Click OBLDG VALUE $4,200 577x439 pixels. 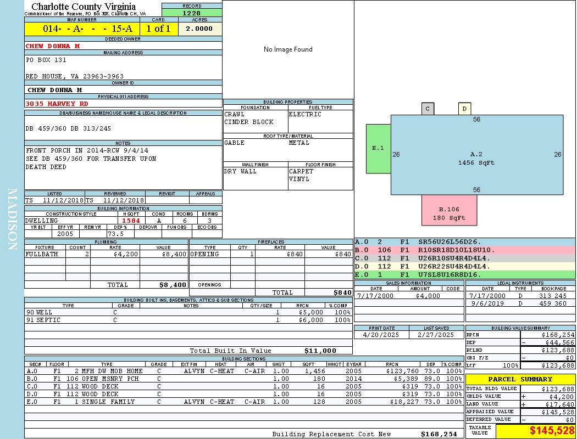pyautogui.click(x=562, y=397)
